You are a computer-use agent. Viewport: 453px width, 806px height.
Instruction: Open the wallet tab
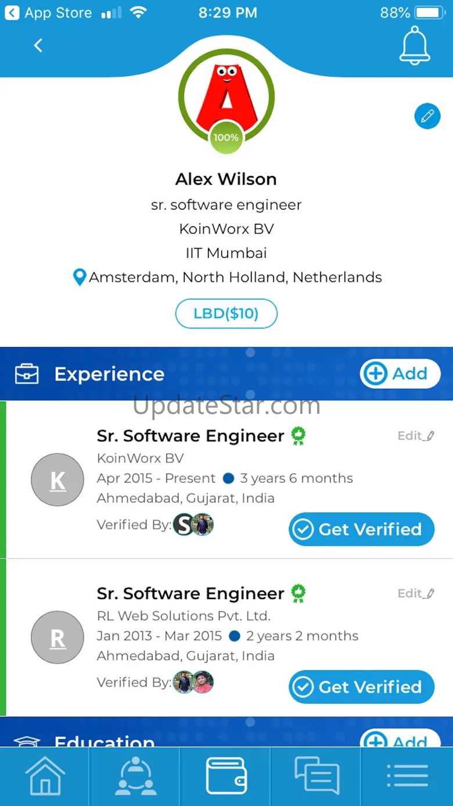(226, 776)
